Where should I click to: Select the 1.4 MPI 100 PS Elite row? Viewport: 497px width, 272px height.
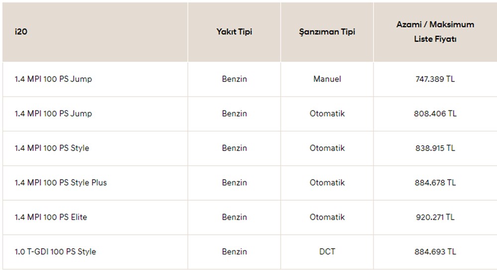pos(51,217)
